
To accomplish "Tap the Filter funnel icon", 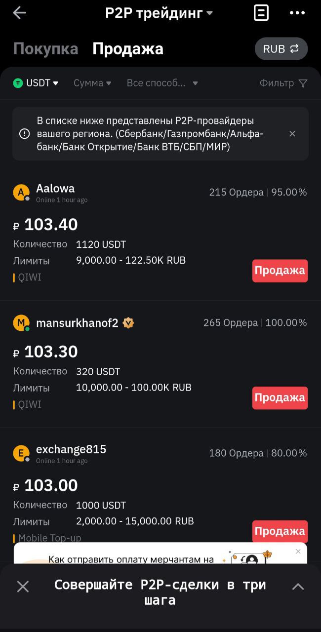I will 303,83.
